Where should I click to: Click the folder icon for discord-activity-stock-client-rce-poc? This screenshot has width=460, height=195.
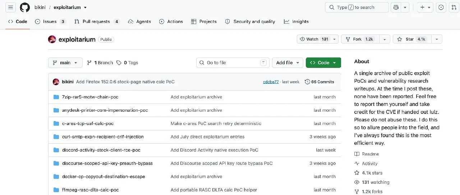56,150
